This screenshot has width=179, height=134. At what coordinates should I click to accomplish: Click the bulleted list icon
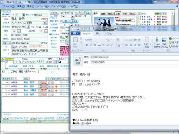131,40
